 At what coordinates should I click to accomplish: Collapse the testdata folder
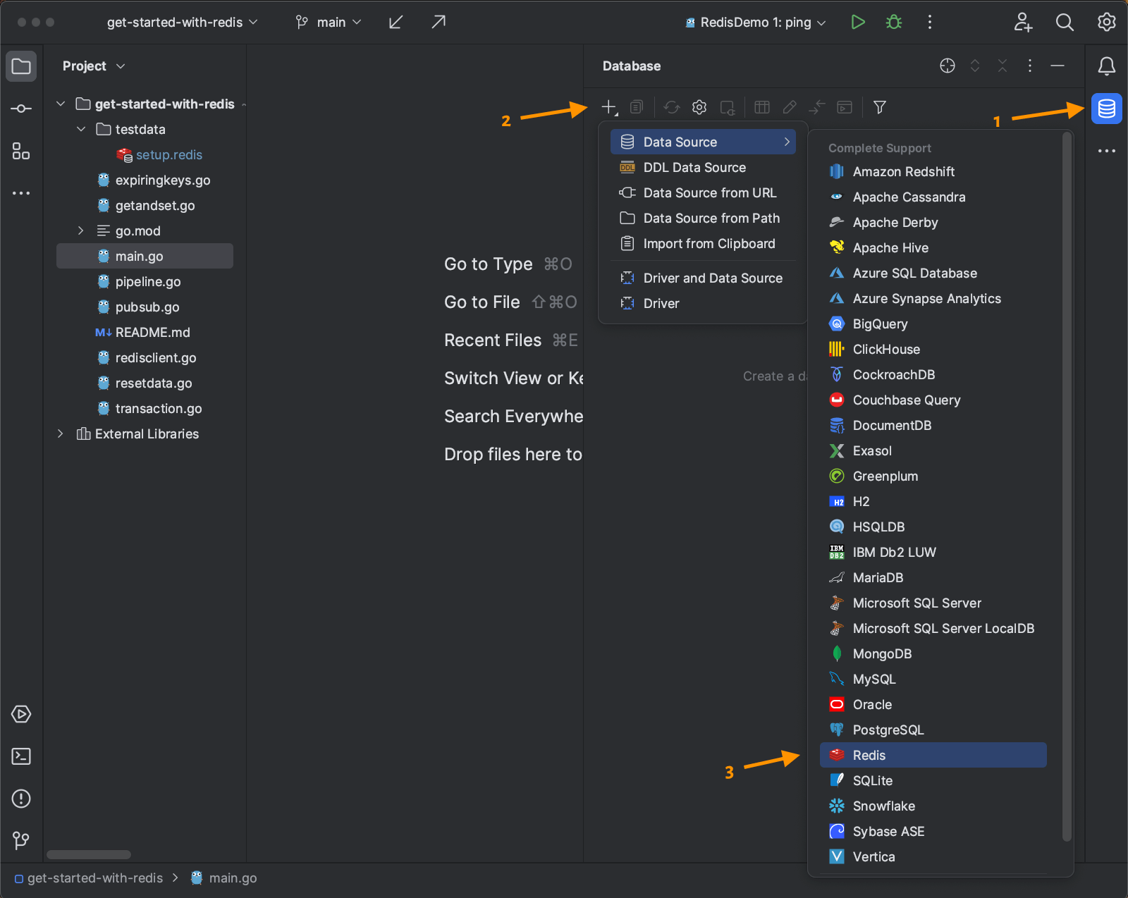point(80,129)
